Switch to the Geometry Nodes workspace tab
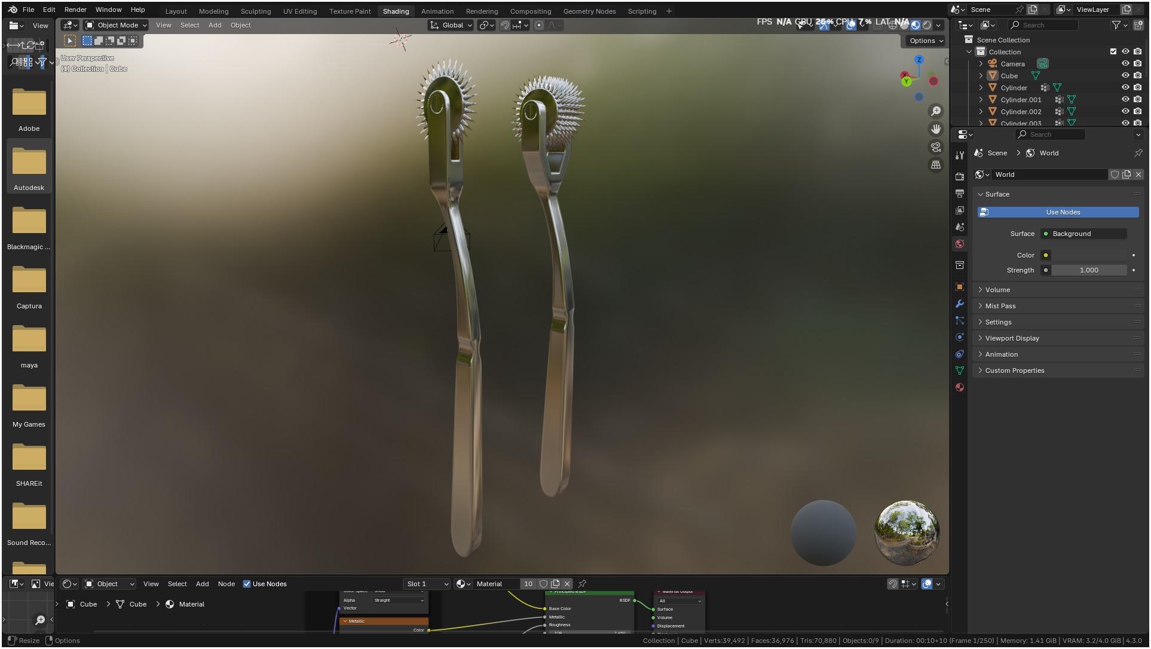1151x649 pixels. tap(589, 11)
